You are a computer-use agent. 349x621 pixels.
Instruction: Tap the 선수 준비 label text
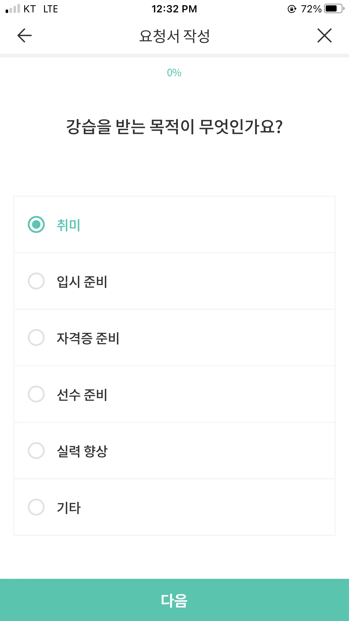(82, 395)
